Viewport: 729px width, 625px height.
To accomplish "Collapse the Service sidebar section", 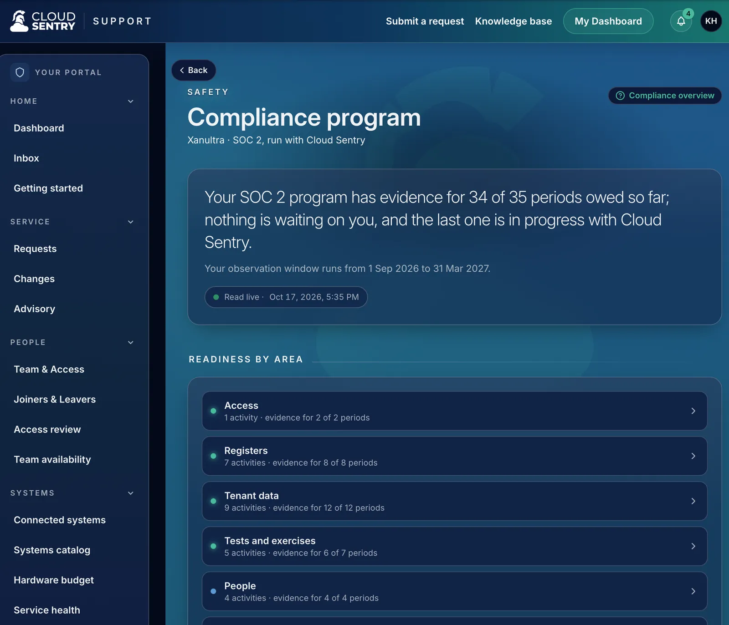I will [131, 222].
